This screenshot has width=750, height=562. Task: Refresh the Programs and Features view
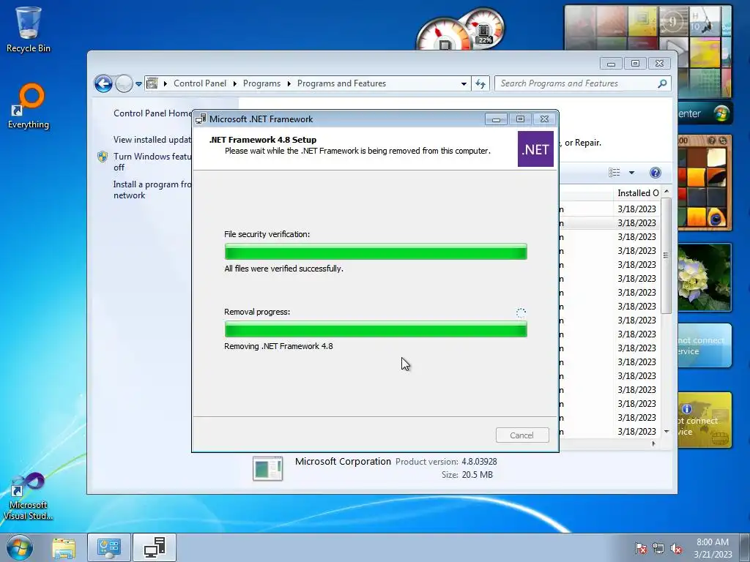click(x=480, y=83)
